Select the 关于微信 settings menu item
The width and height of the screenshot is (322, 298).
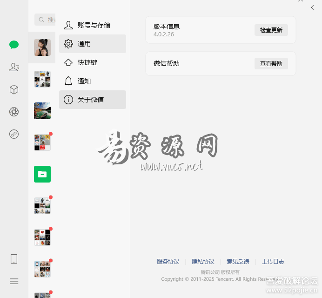[93, 100]
